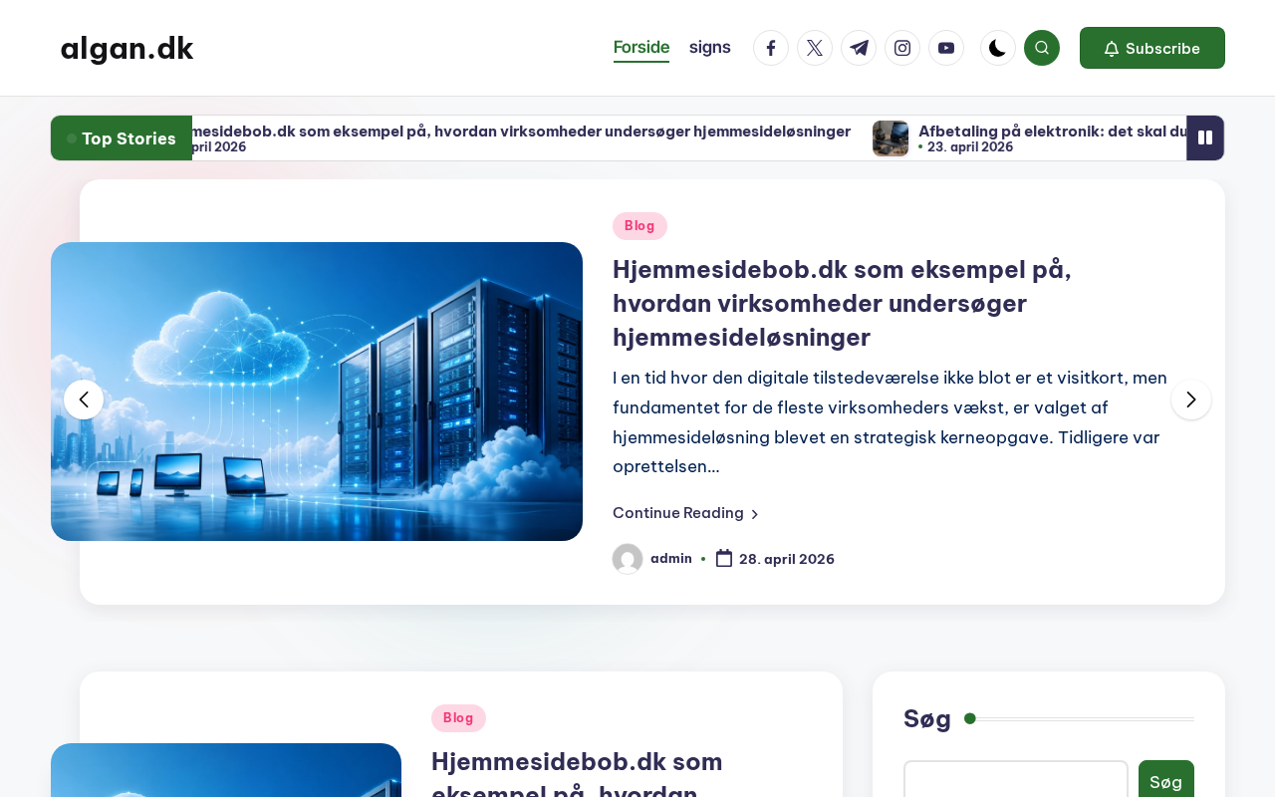1275x797 pixels.
Task: Click the Blog category tag in slider
Action: 639,226
